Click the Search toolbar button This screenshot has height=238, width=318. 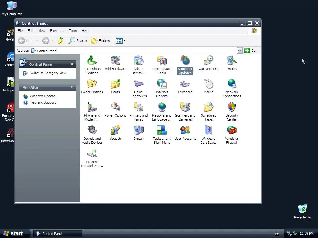(77, 41)
